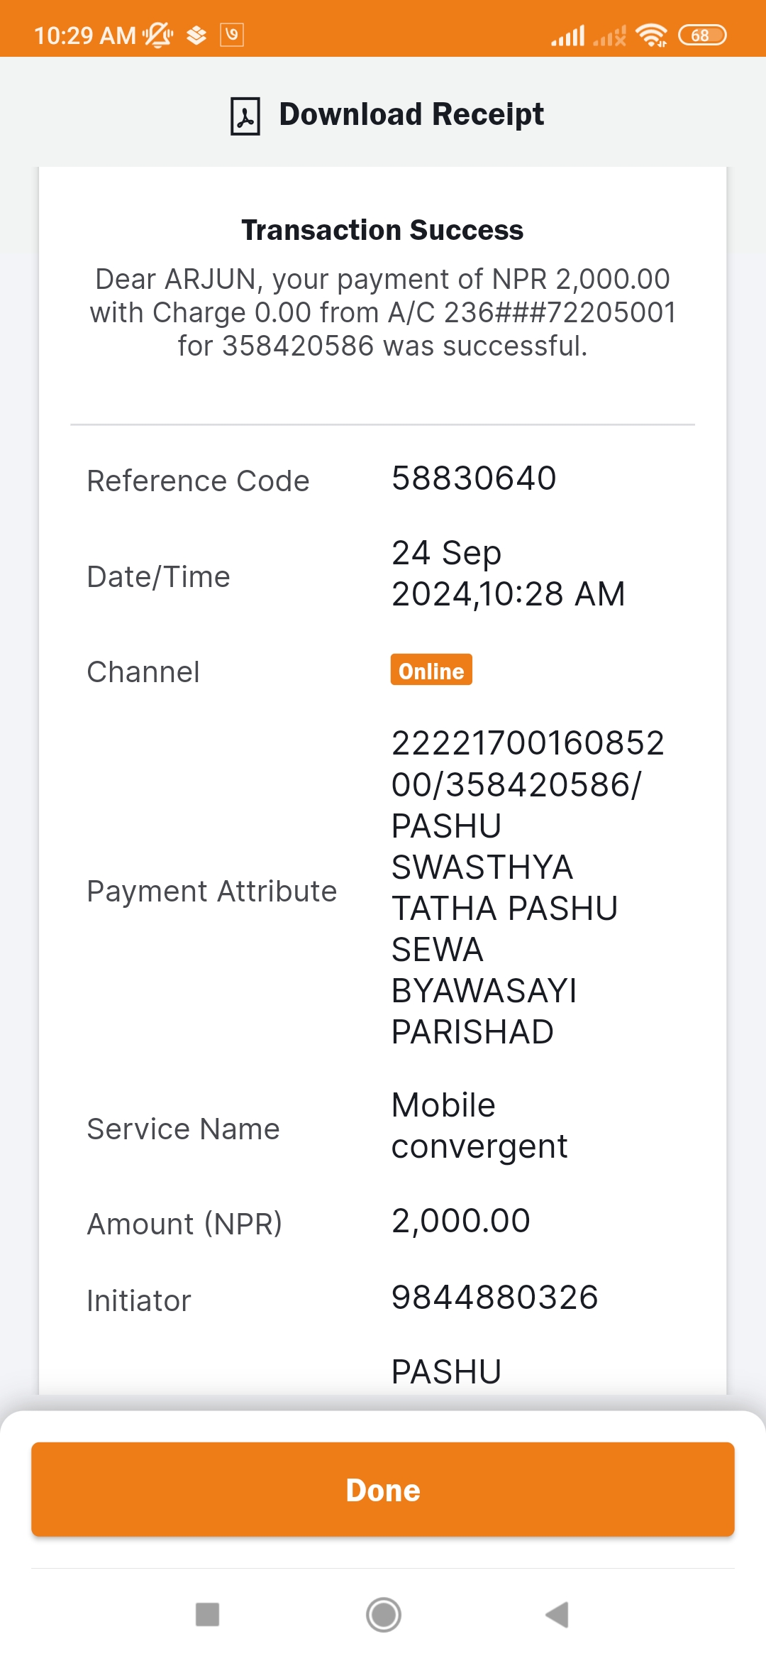Tap the clock showing 10:29 AM
The width and height of the screenshot is (766, 1661).
pyautogui.click(x=85, y=35)
